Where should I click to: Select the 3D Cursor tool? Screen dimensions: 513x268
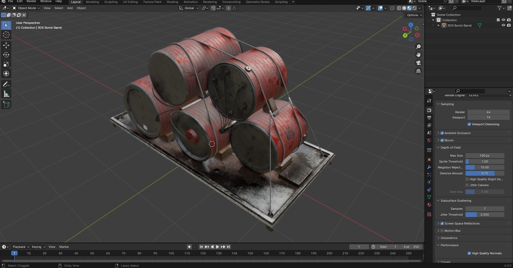coord(6,35)
